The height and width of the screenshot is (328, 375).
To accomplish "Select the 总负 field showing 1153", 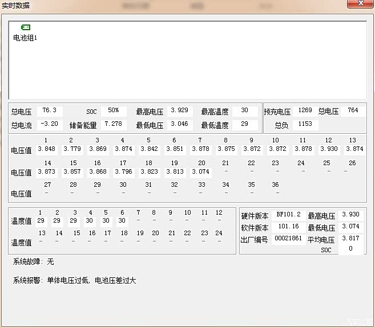I will pyautogui.click(x=305, y=124).
